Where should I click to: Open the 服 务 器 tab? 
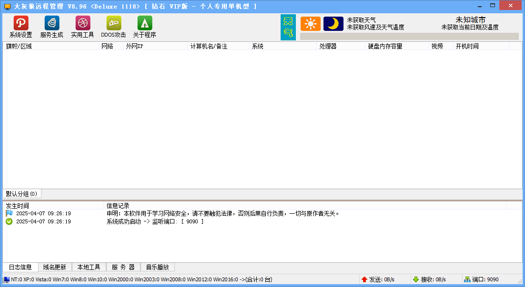click(x=123, y=267)
